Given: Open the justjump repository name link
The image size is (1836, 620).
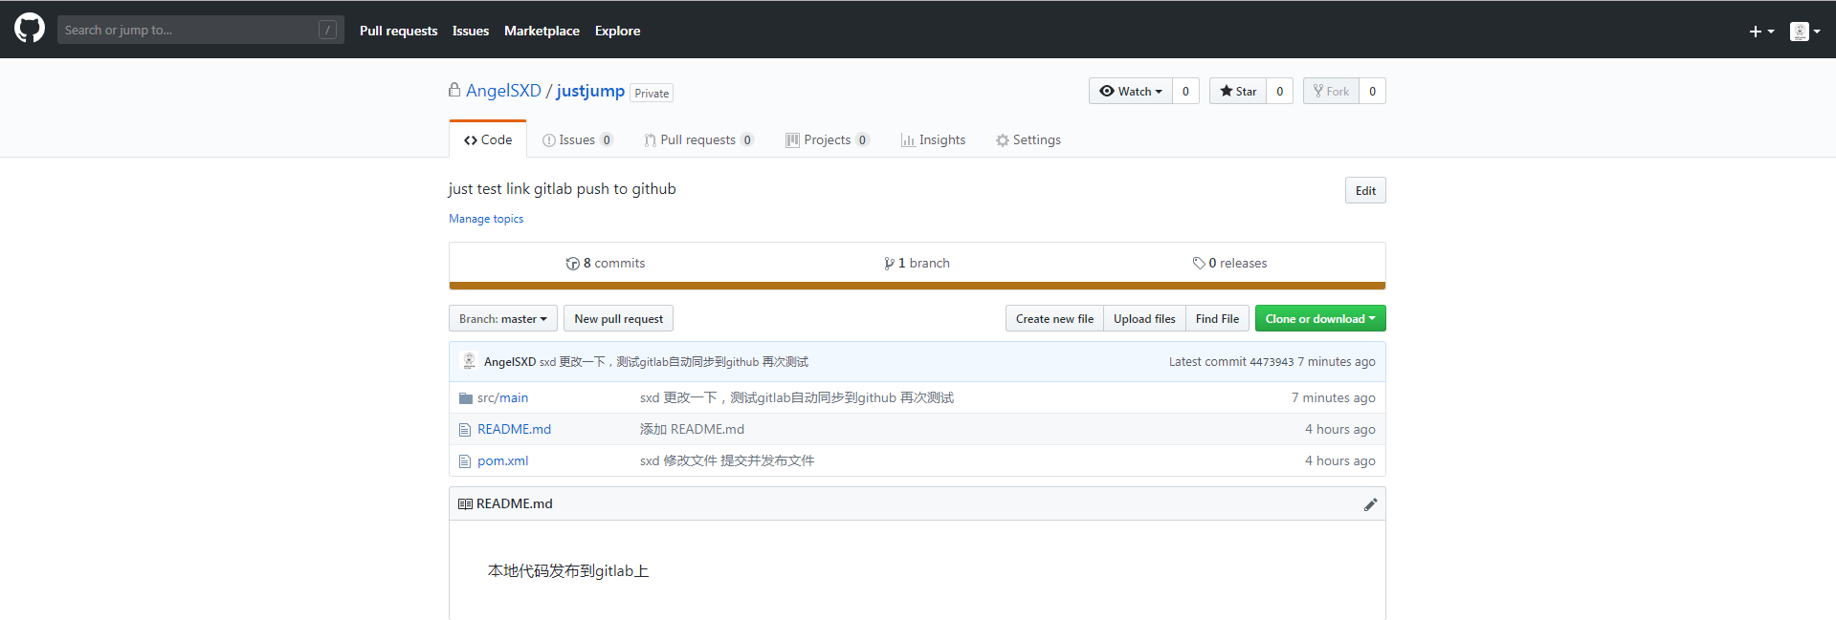Looking at the screenshot, I should tap(590, 91).
